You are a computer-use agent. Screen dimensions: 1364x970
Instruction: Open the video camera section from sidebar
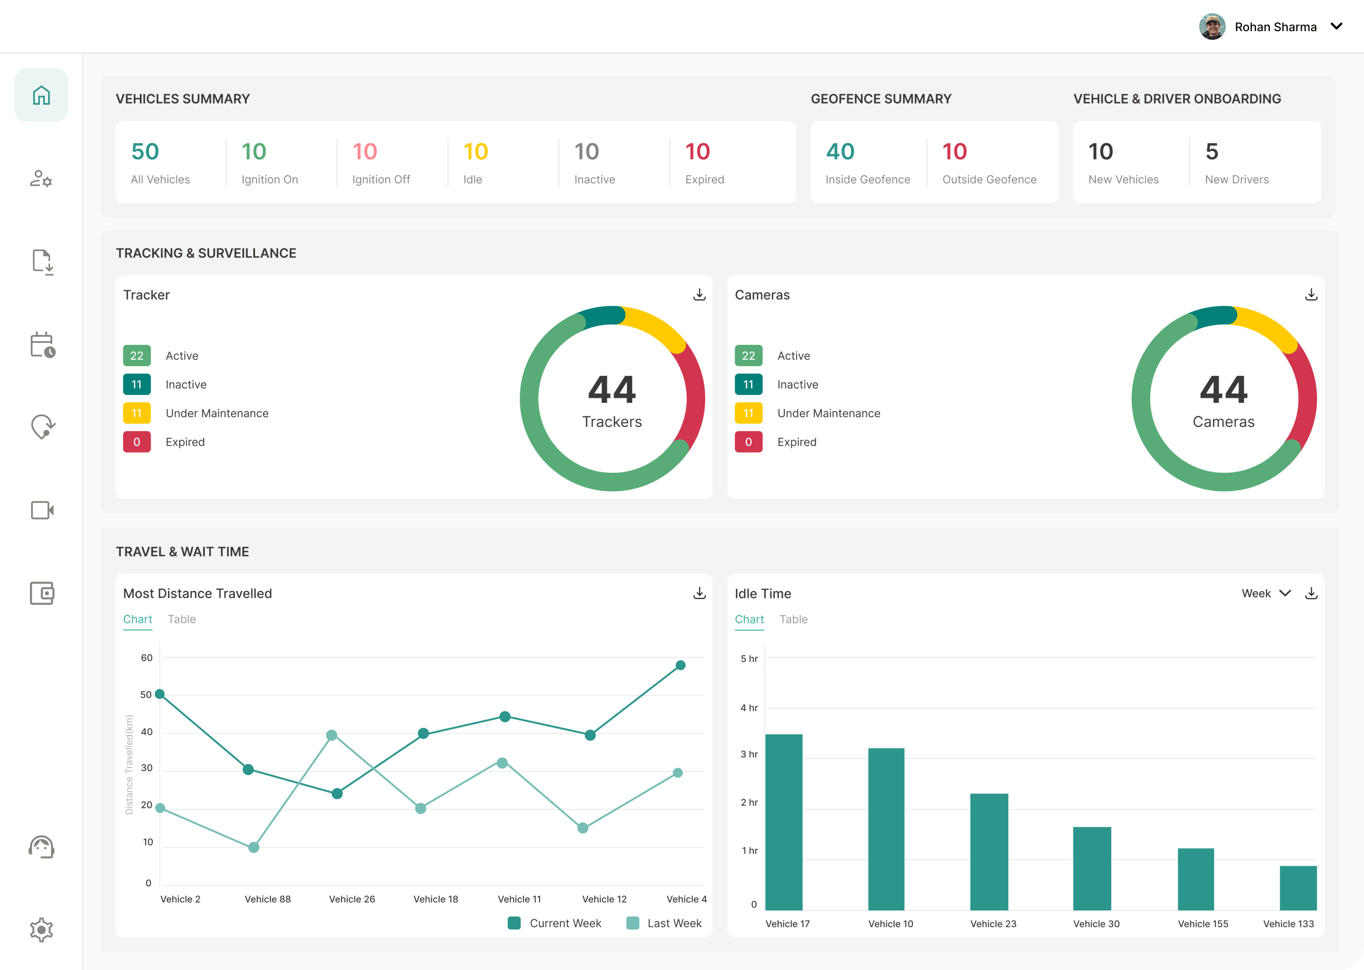41,510
